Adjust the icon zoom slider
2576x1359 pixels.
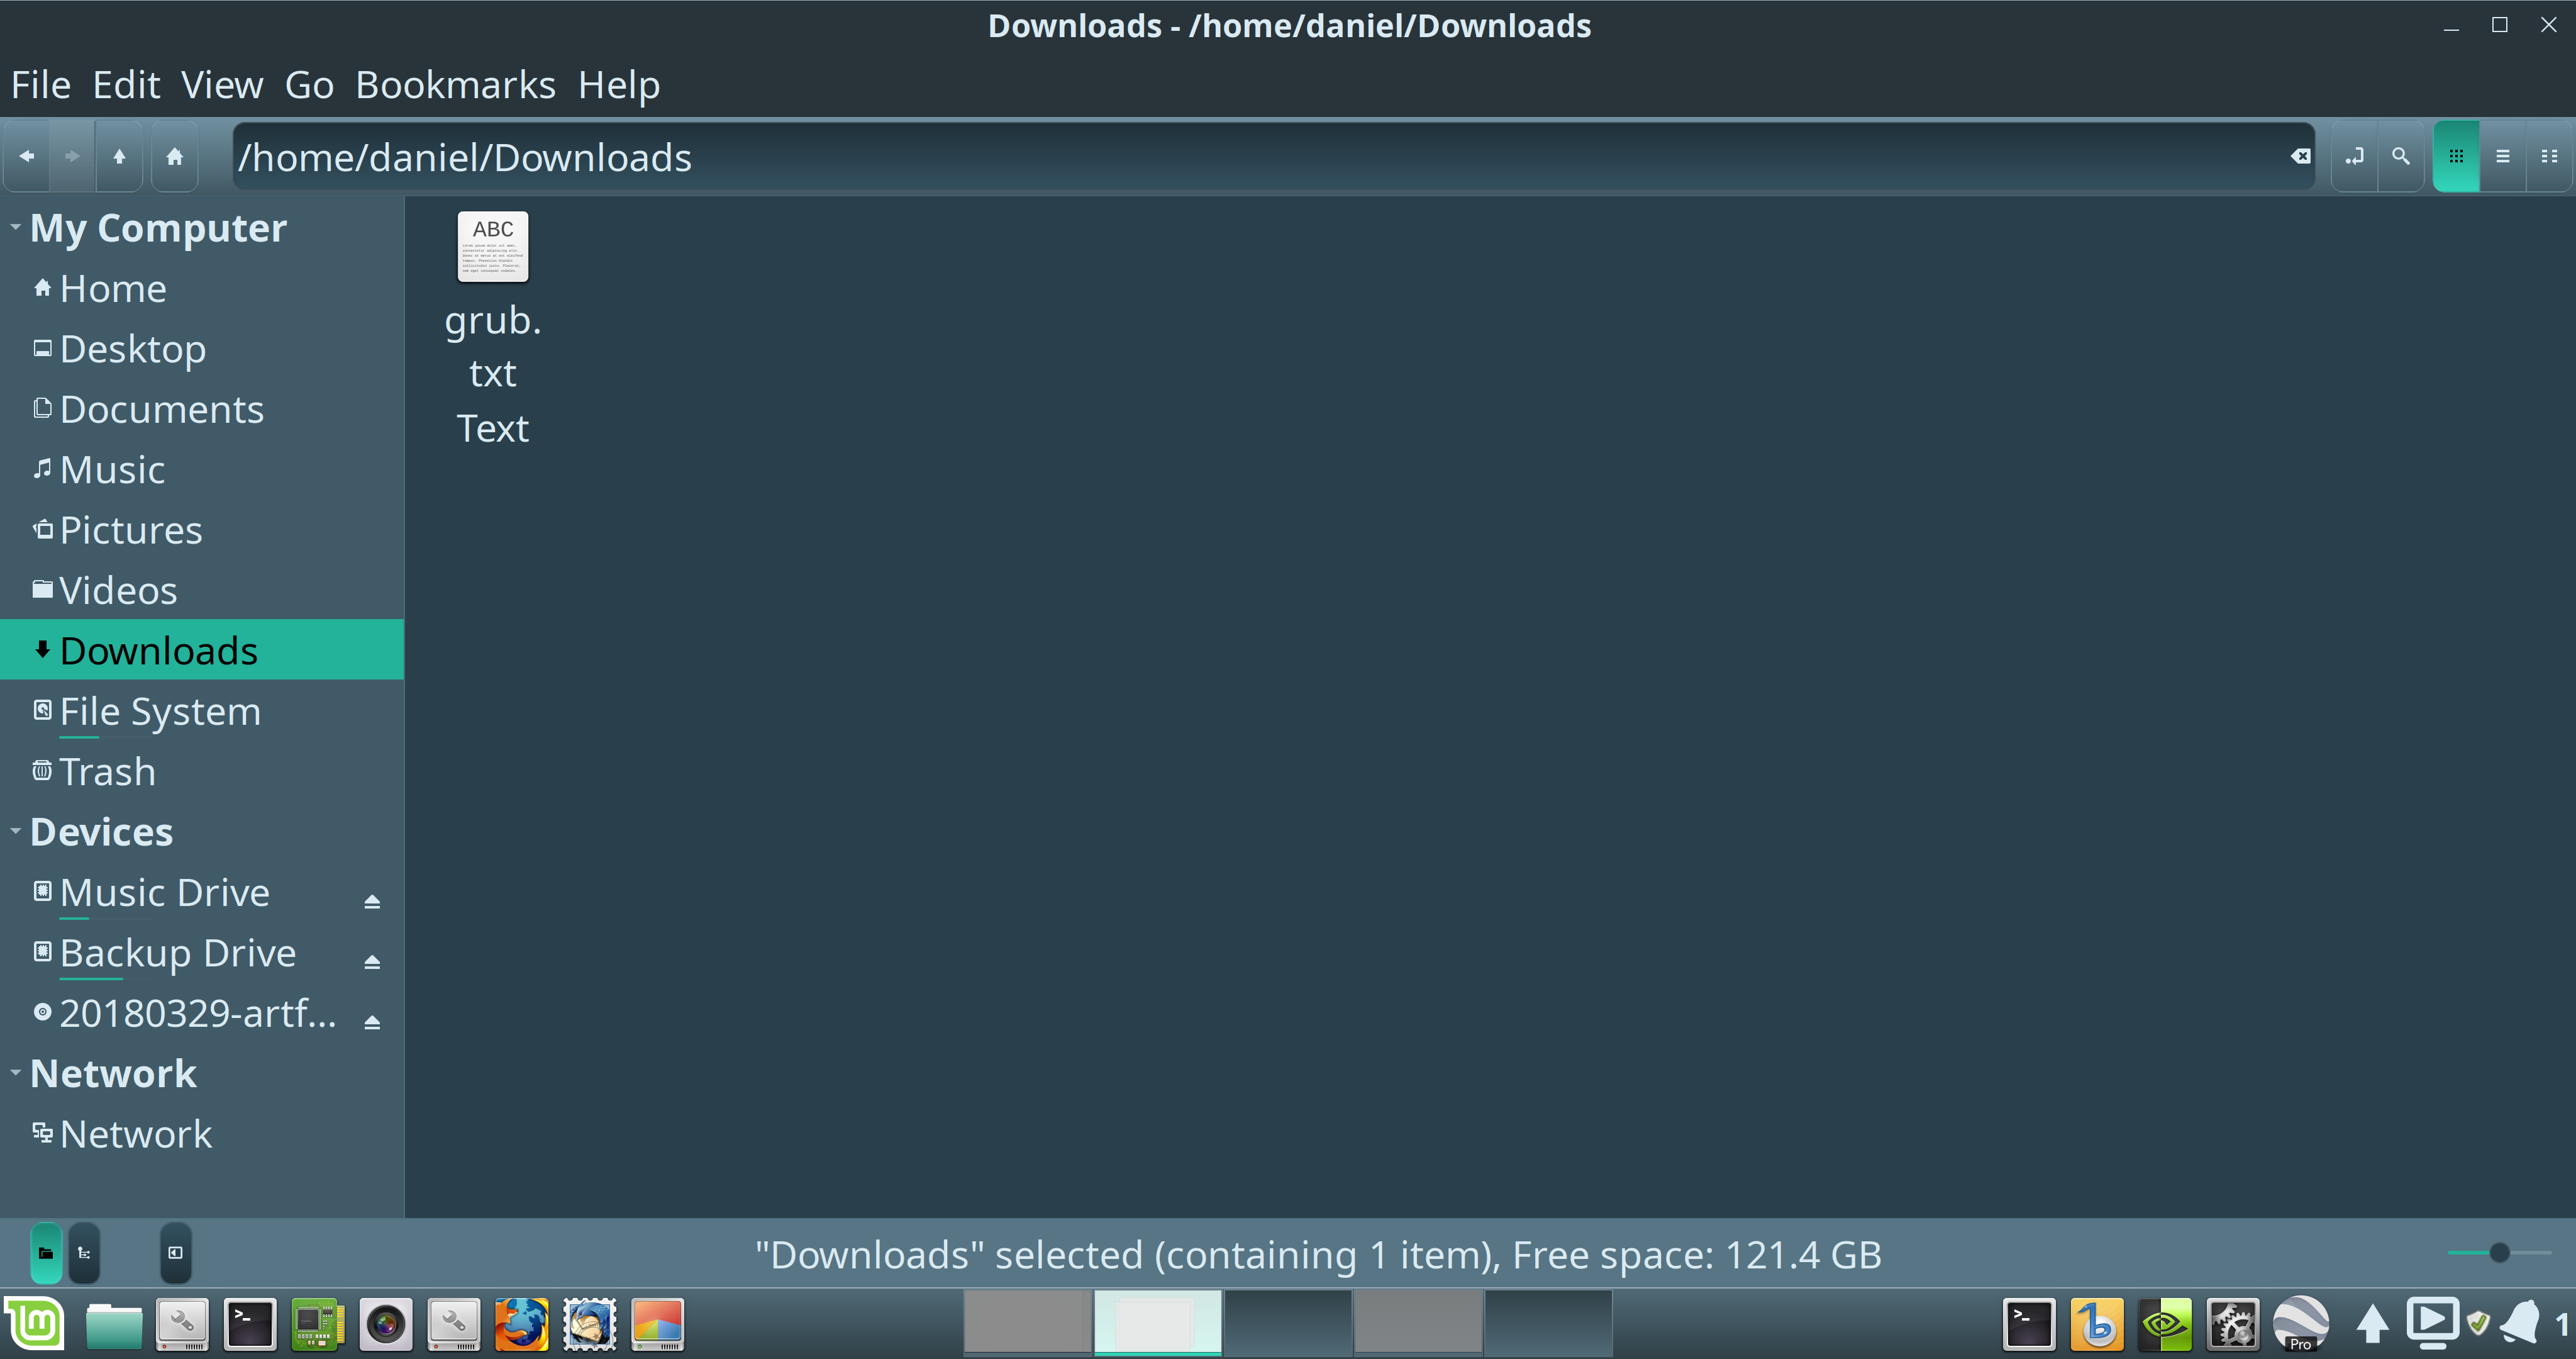pyautogui.click(x=2499, y=1252)
